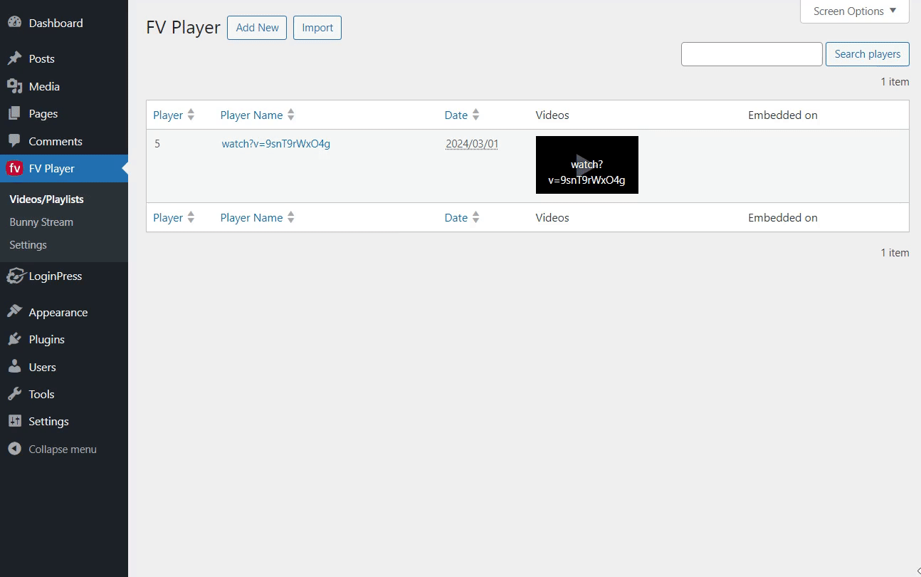Click the Comments speech bubble icon

coord(14,141)
